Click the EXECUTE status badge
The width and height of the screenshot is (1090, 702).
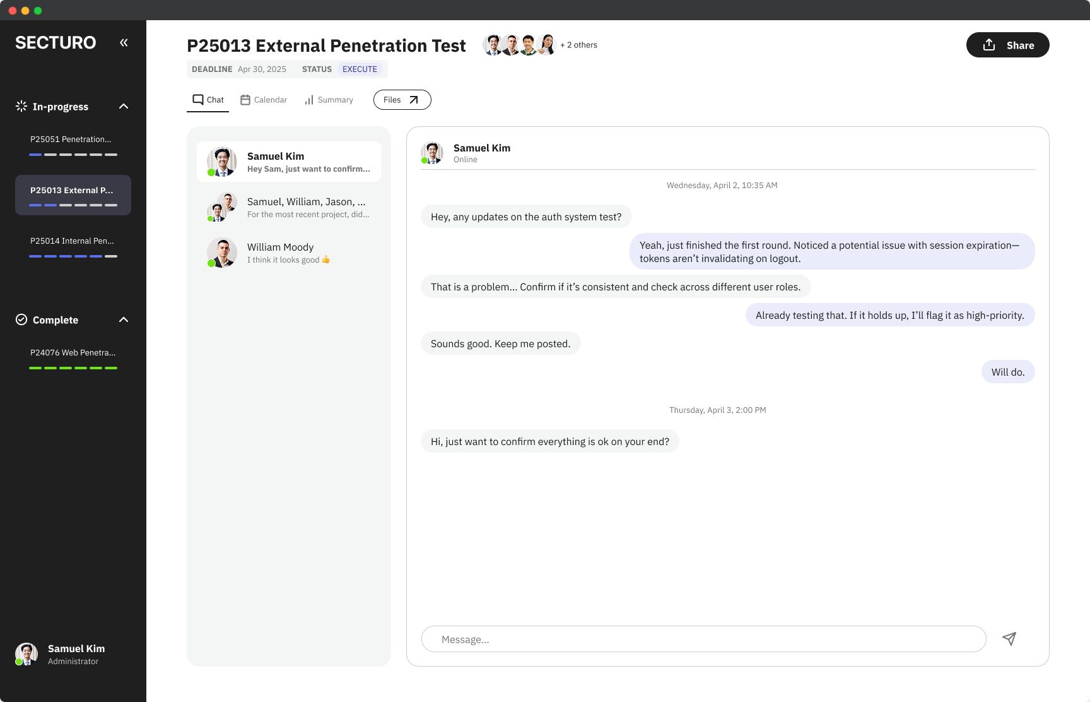(360, 69)
